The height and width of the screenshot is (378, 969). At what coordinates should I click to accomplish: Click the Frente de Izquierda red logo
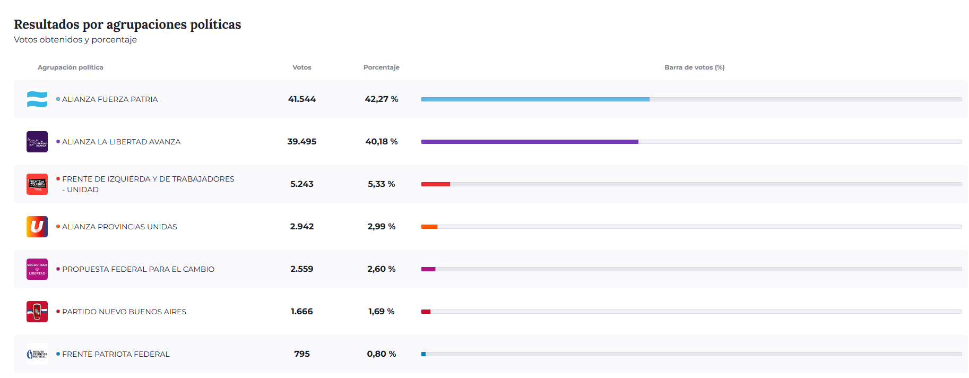coord(37,184)
